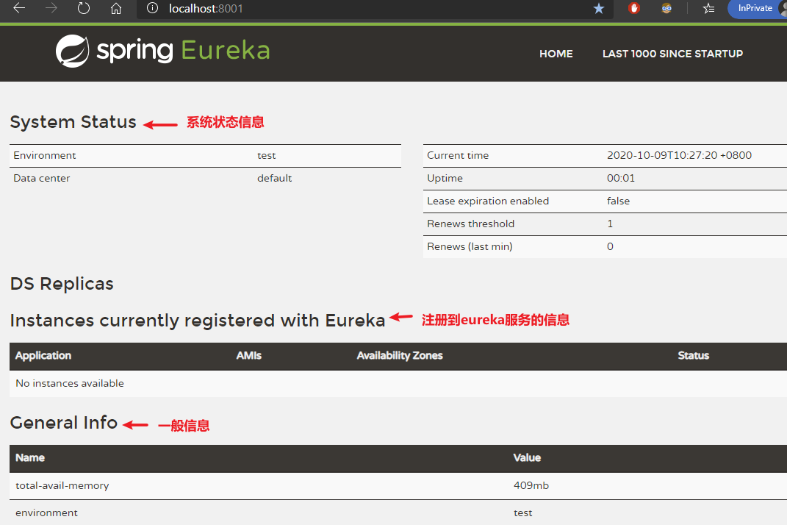Click the total-avail-memory row name
Screen dimensions: 787x525
click(x=62, y=486)
